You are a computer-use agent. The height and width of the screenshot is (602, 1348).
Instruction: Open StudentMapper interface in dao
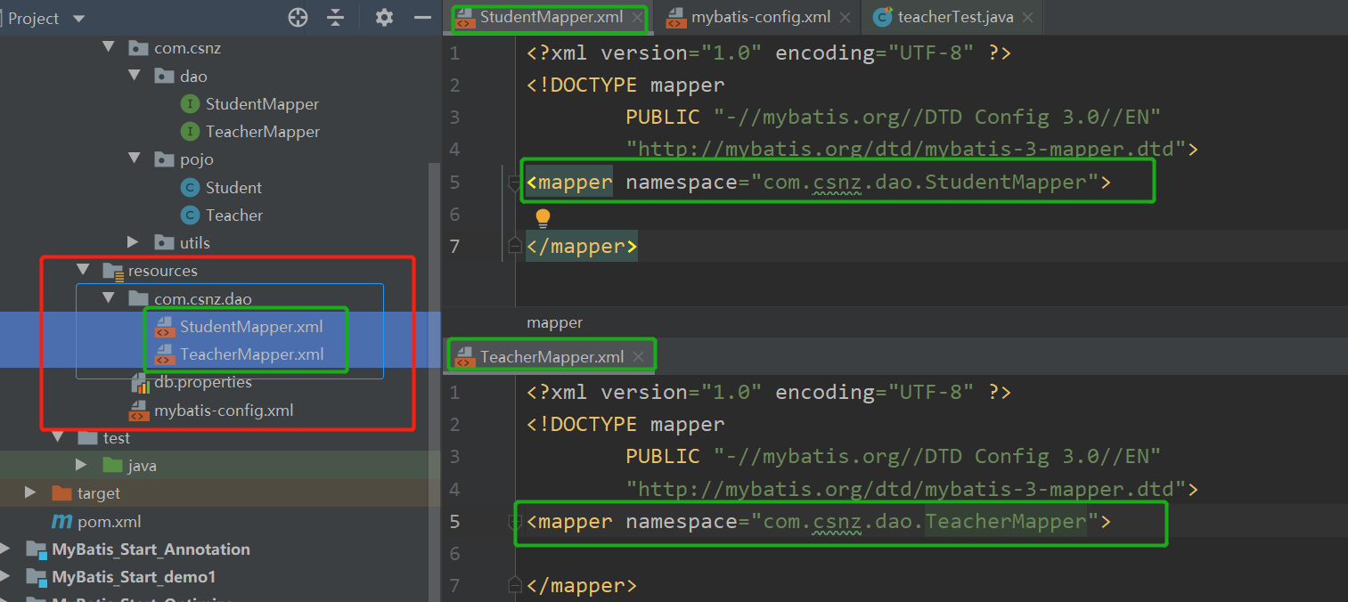[262, 104]
